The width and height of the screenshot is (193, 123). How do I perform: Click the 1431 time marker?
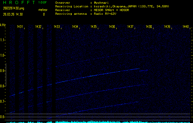click(x=20, y=27)
